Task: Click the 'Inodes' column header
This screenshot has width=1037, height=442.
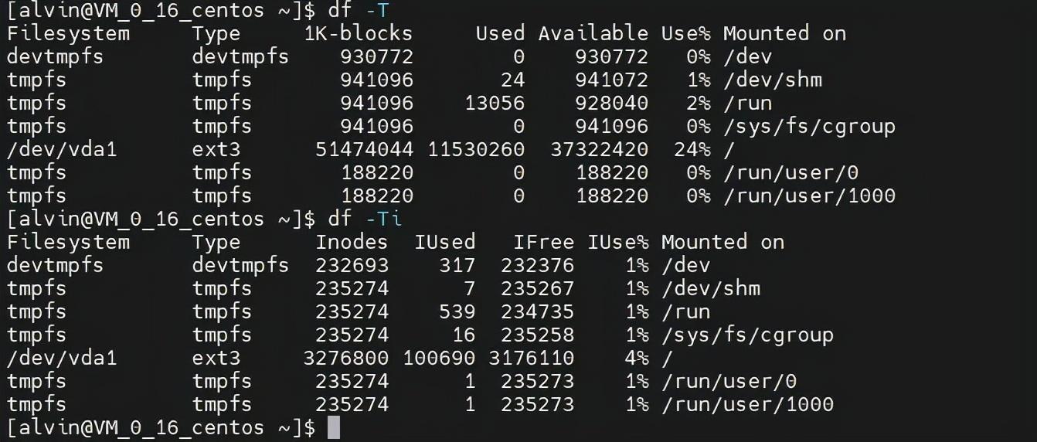Action: 352,242
